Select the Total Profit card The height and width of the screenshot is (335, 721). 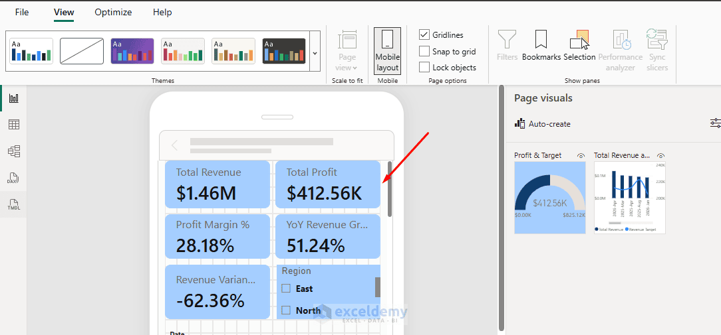(328, 184)
